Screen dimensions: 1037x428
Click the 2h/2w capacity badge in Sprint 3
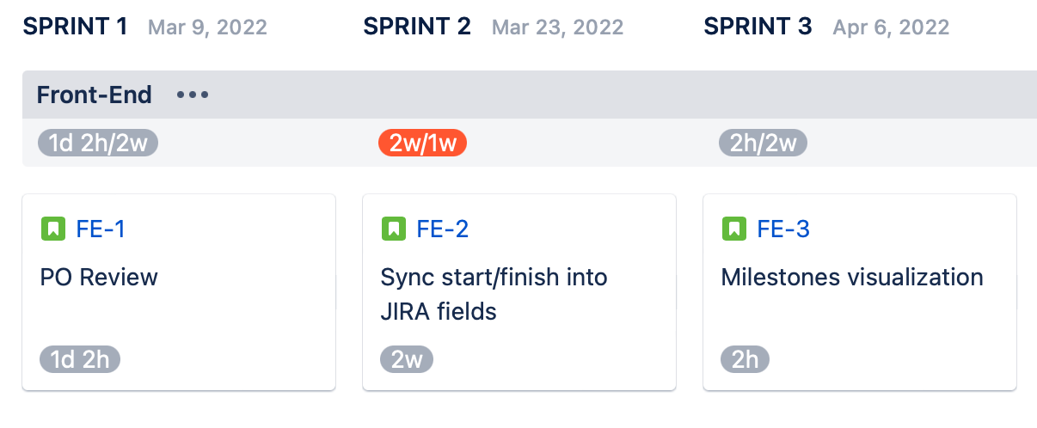point(763,144)
